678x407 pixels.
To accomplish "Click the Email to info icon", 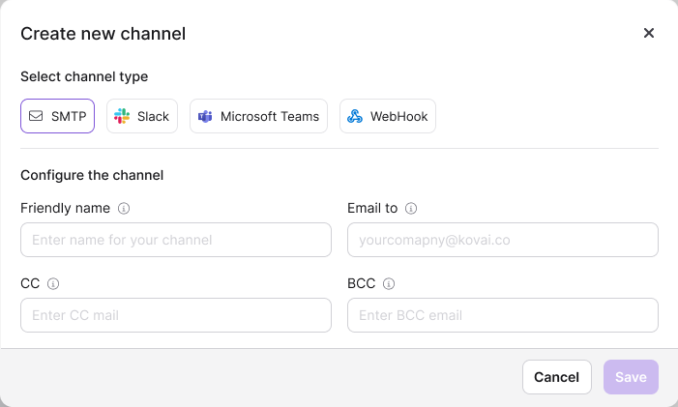I will pyautogui.click(x=411, y=208).
